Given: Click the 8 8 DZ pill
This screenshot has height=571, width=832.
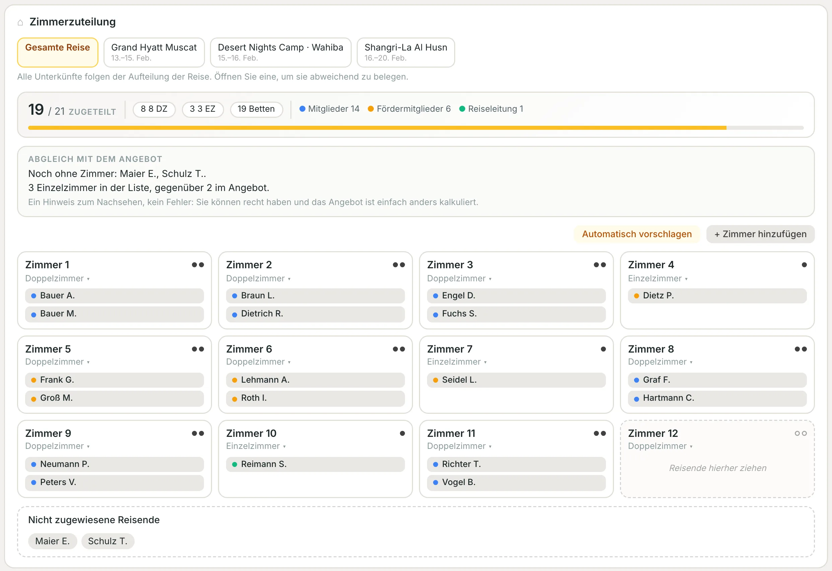Looking at the screenshot, I should pyautogui.click(x=154, y=109).
